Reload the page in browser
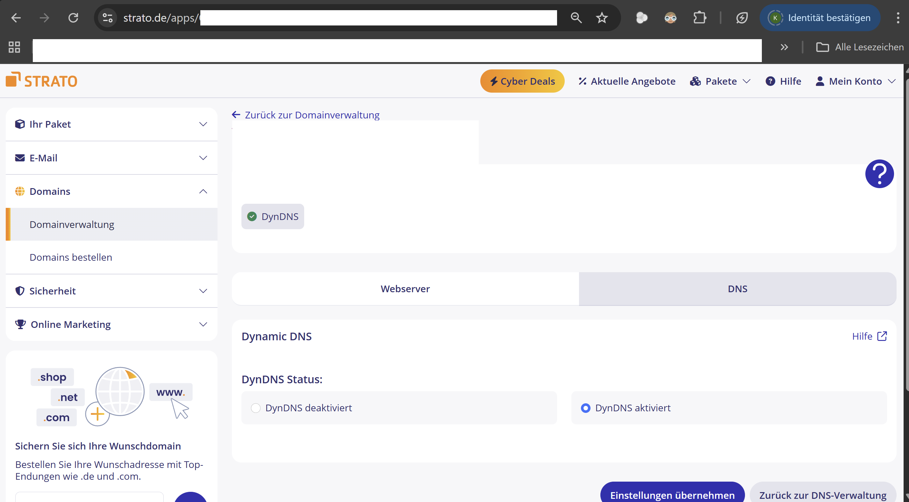This screenshot has width=909, height=502. pyautogui.click(x=73, y=18)
